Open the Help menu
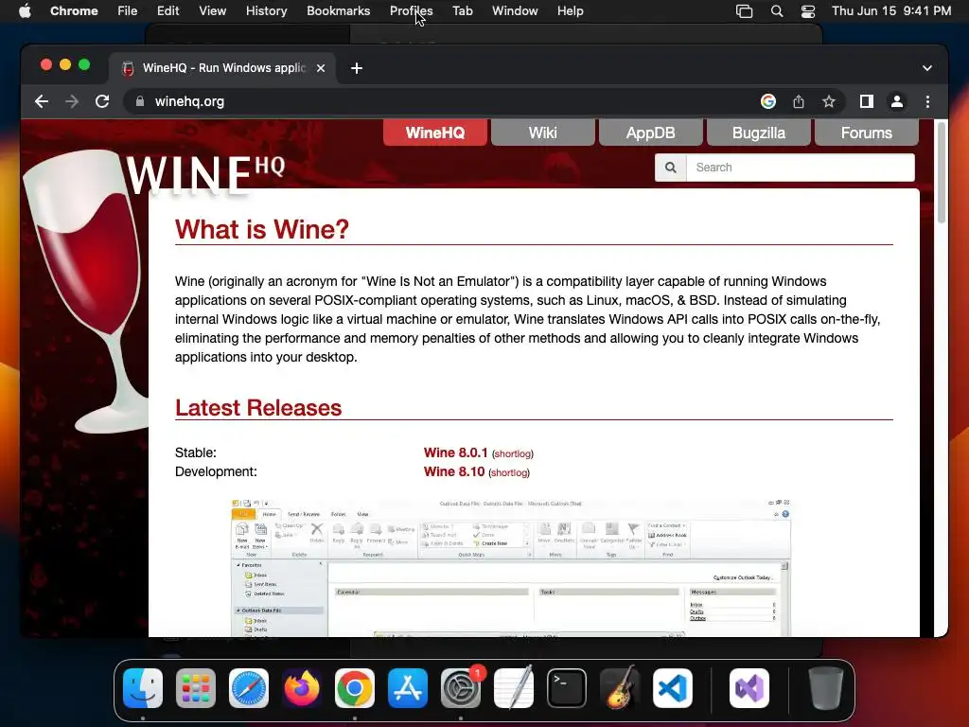The width and height of the screenshot is (969, 727). pyautogui.click(x=570, y=11)
